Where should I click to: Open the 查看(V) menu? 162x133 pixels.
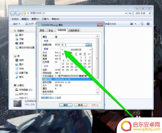[35, 19]
